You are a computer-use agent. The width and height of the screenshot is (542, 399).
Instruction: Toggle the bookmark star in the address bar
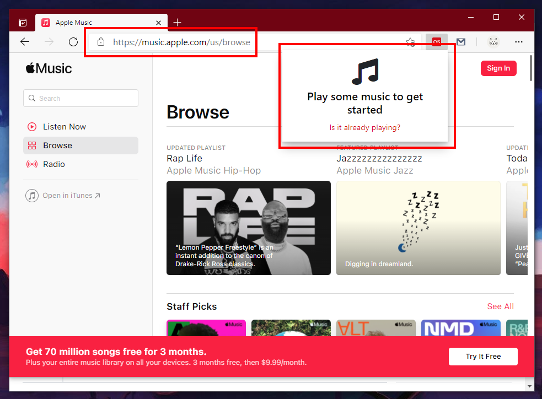tap(410, 41)
